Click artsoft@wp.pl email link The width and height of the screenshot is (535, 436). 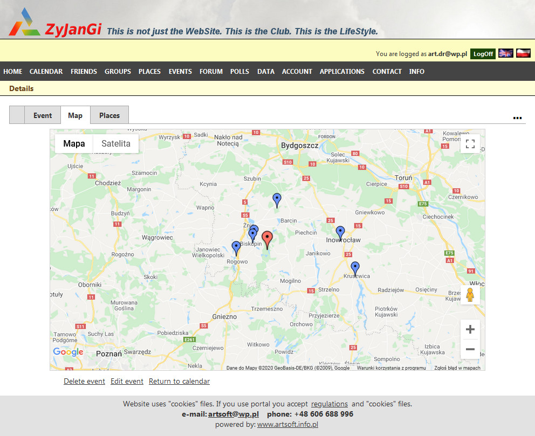[234, 414]
